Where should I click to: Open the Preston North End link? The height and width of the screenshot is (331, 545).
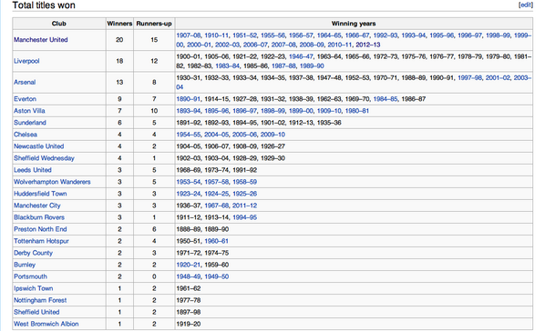40,229
